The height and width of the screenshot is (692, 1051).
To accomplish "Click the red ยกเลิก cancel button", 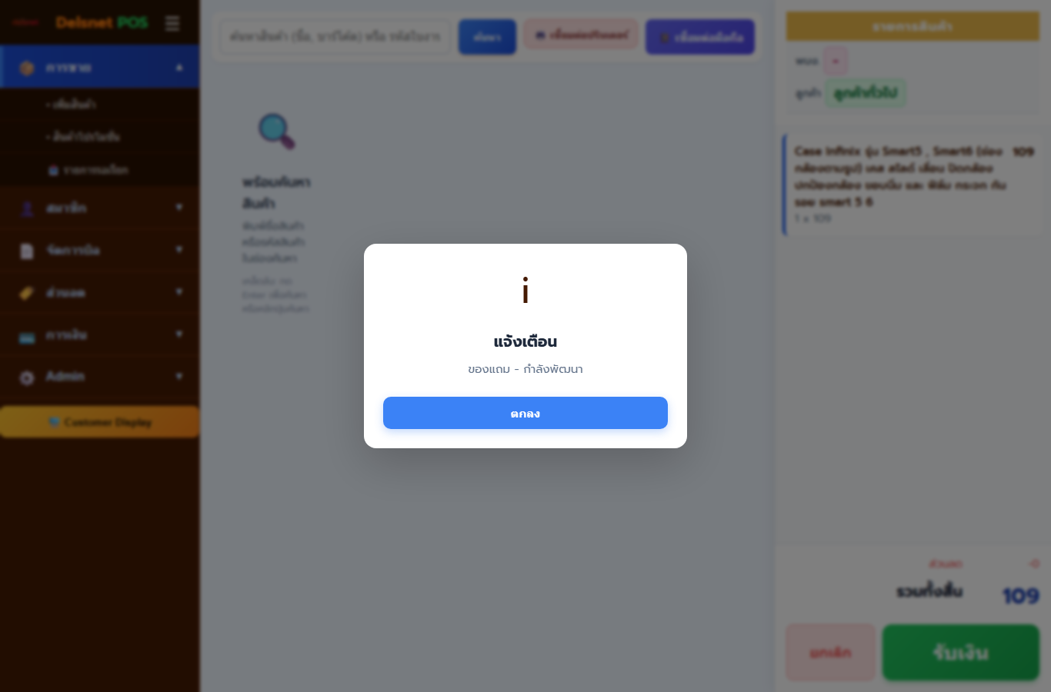I will tap(830, 653).
